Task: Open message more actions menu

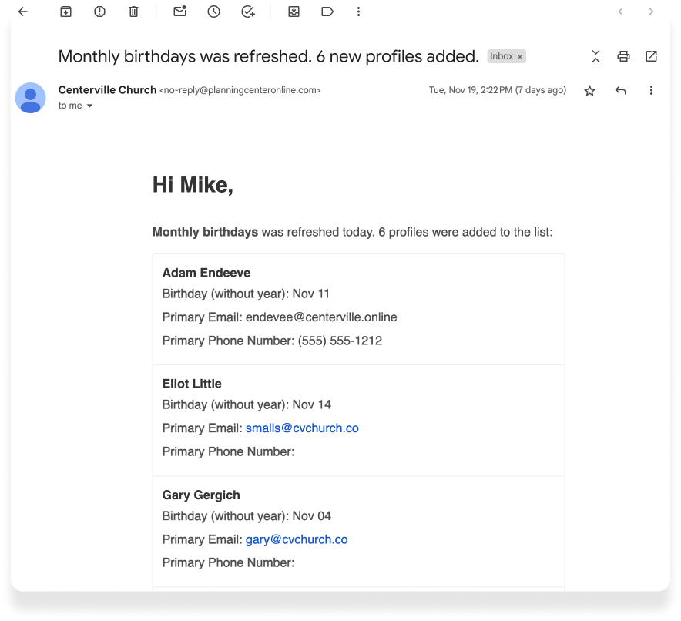Action: [x=651, y=91]
